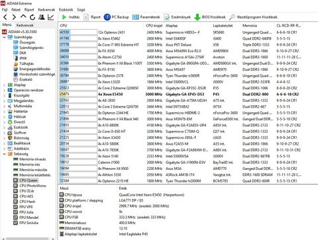Select CPU AES benchmark
The height and width of the screenshot is (240, 318).
(23, 196)
